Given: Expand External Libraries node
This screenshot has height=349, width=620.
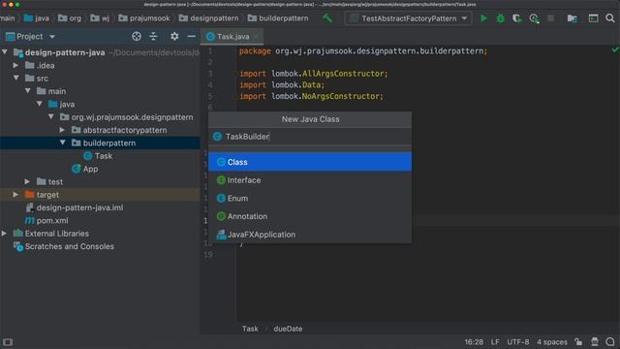Looking at the screenshot, I should (x=4, y=234).
